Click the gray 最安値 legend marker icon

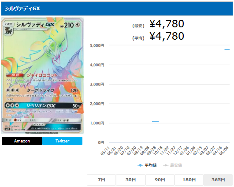166,165
